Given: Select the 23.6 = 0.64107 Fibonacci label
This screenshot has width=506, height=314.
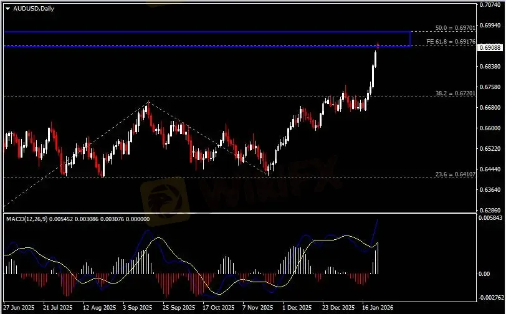Looking at the screenshot, I should point(455,174).
